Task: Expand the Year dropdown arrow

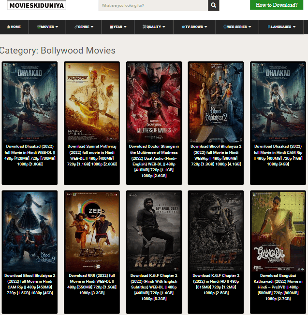Action: click(125, 27)
